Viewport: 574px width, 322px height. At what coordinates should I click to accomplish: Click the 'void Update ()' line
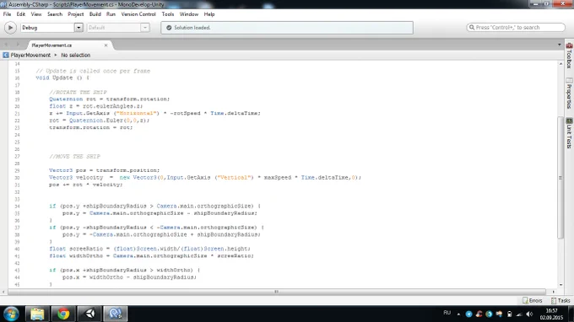(x=62, y=78)
